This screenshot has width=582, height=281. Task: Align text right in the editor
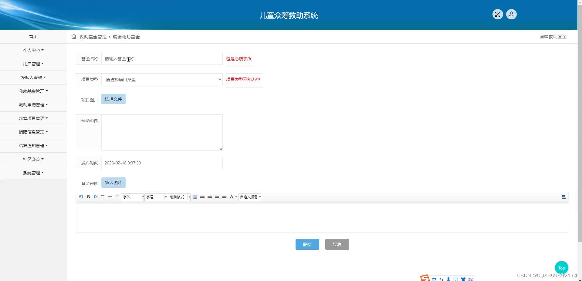pos(210,197)
